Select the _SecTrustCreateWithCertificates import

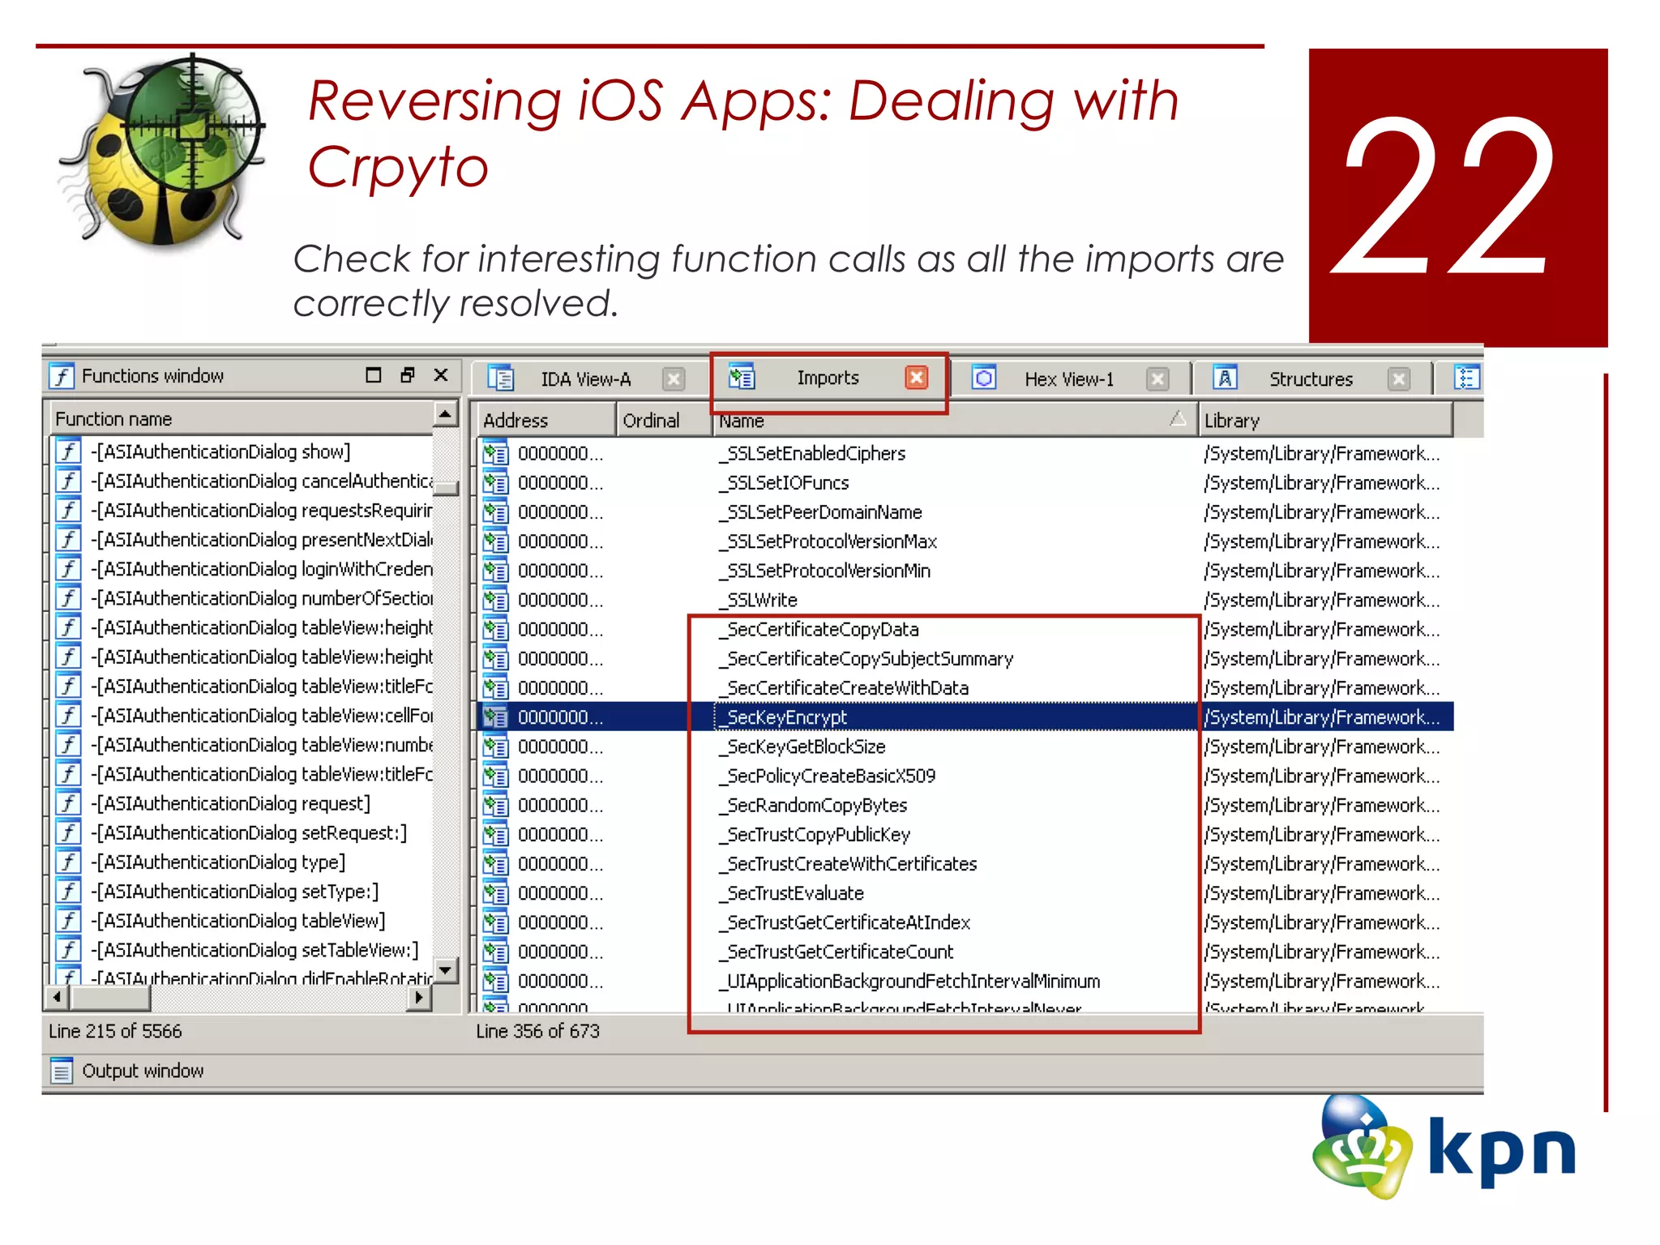click(848, 863)
